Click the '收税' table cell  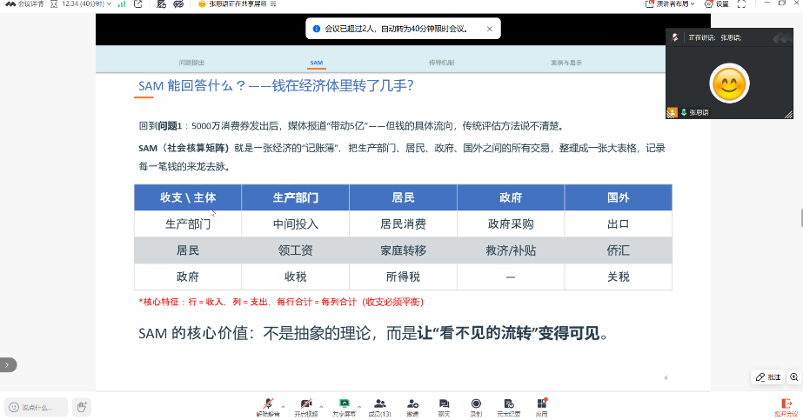click(296, 277)
